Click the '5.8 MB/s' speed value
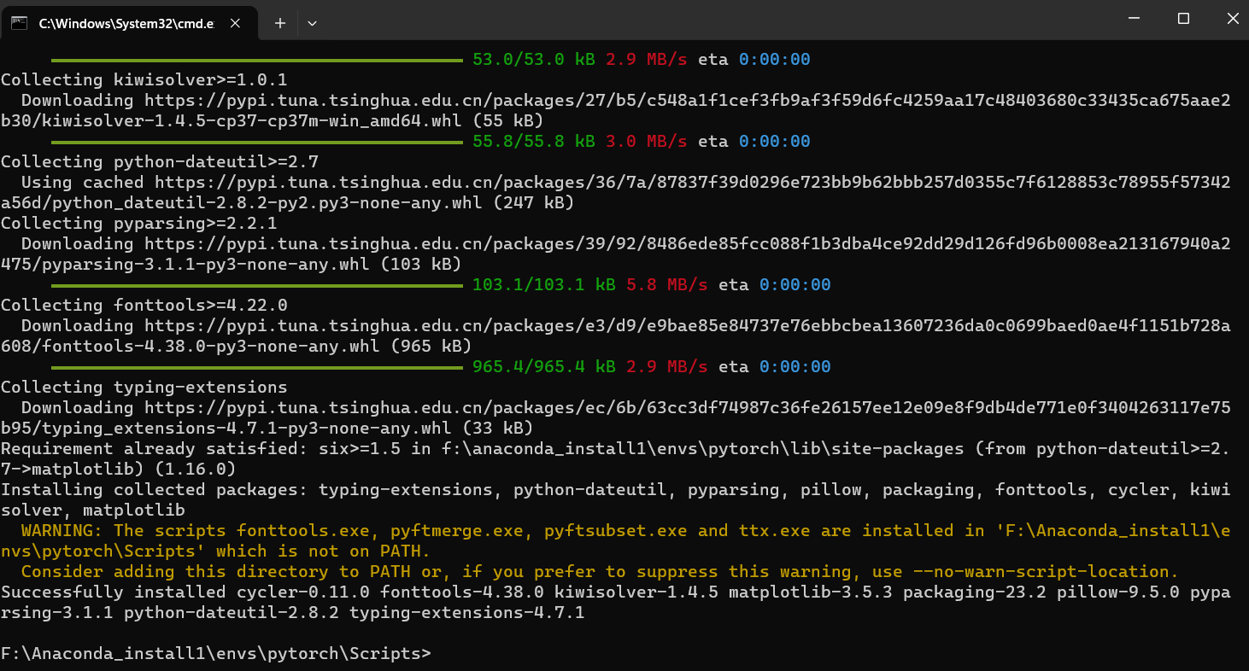This screenshot has height=671, width=1249. point(666,285)
